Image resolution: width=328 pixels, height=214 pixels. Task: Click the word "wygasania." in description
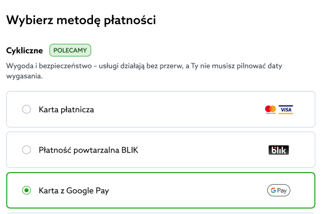(24, 76)
